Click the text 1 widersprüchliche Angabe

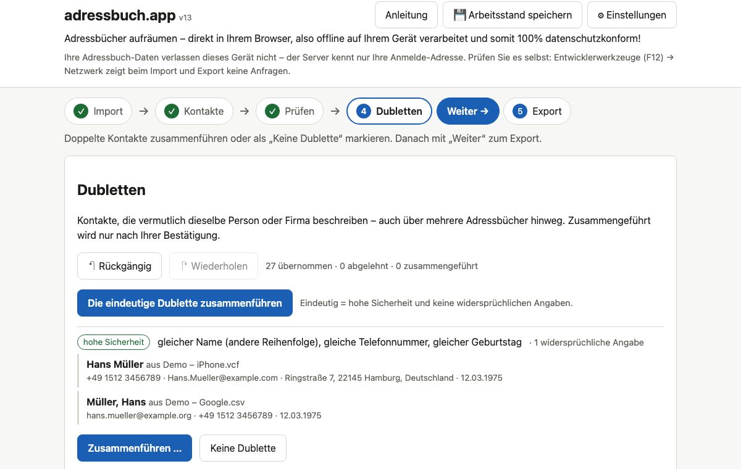coord(589,342)
